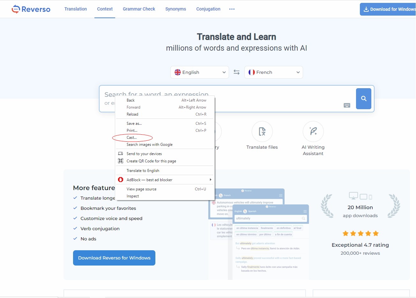Image resolution: width=416 pixels, height=298 pixels.
Task: Open the Translation tab
Action: (x=76, y=9)
